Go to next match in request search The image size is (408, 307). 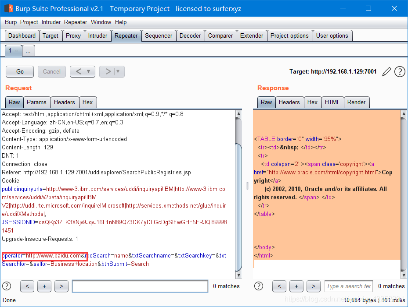[61, 286]
